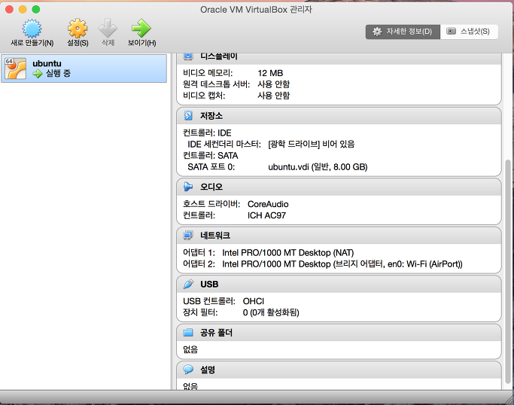
Task: Click the 비디오 메모리 12 MB value
Action: click(270, 73)
